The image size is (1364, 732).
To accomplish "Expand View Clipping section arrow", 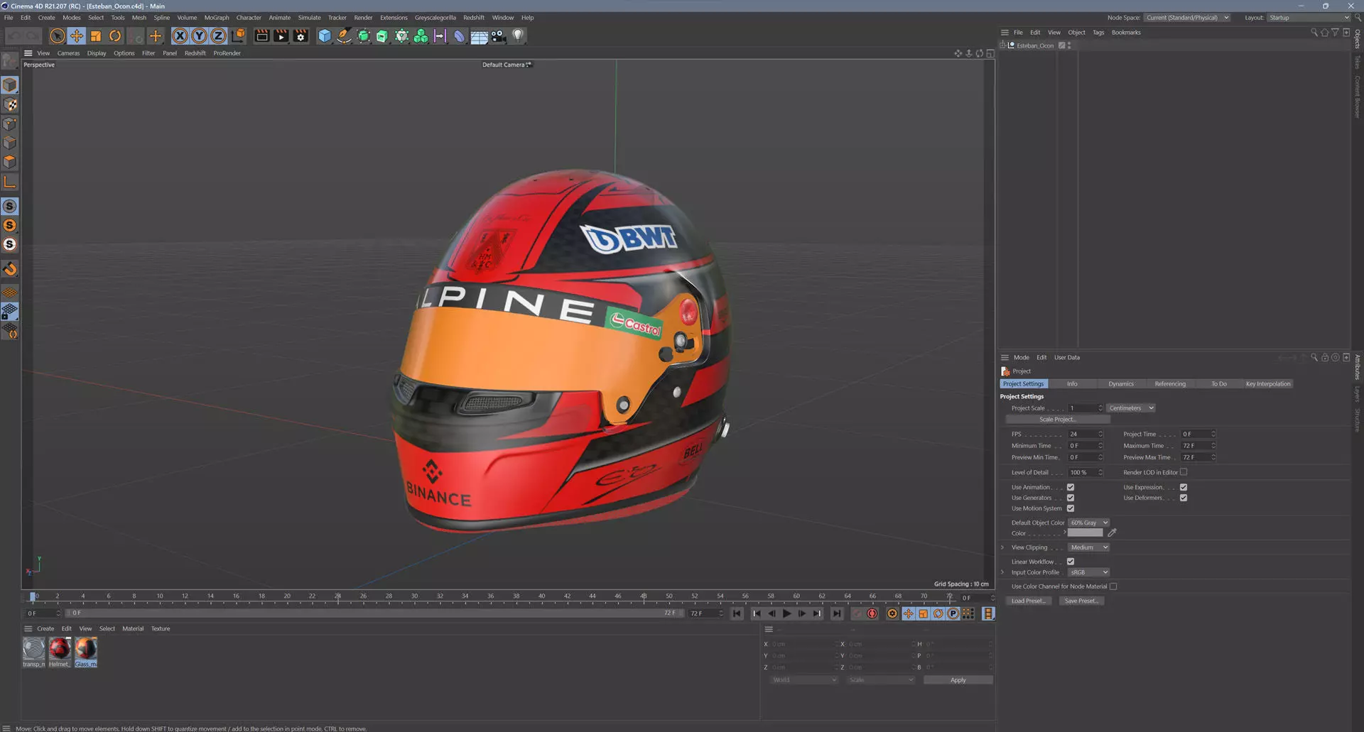I will (x=1002, y=547).
